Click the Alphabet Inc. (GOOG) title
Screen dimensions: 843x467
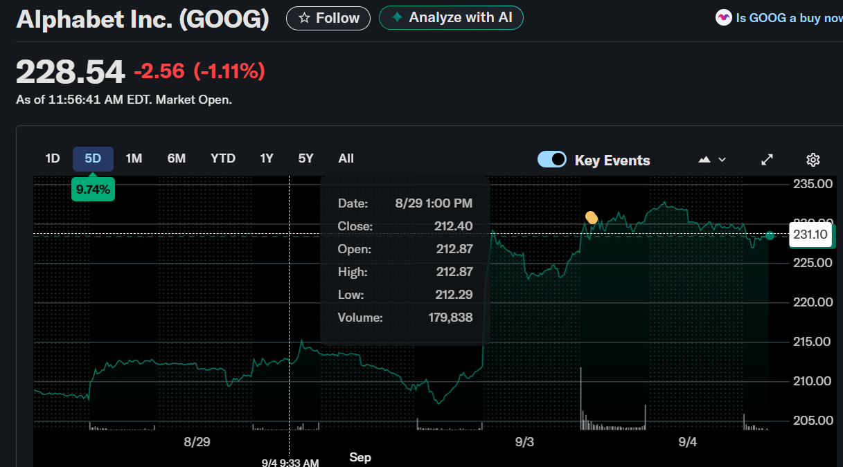pyautogui.click(x=143, y=19)
